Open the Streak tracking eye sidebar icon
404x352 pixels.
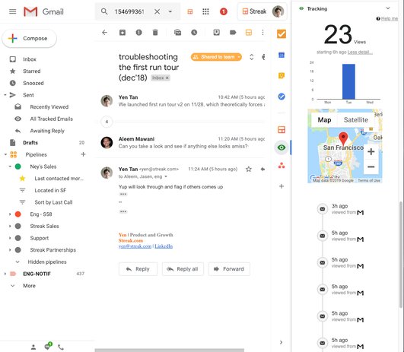tap(282, 147)
